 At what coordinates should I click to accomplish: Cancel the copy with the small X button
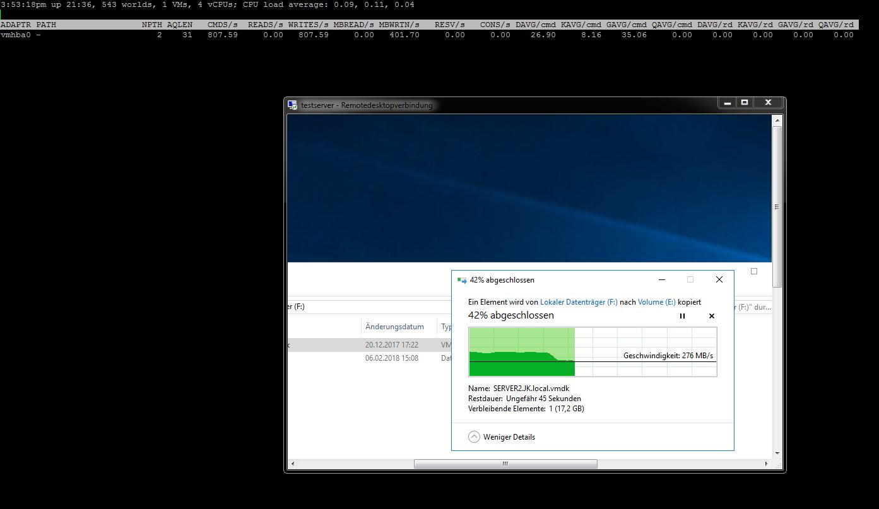pyautogui.click(x=712, y=316)
